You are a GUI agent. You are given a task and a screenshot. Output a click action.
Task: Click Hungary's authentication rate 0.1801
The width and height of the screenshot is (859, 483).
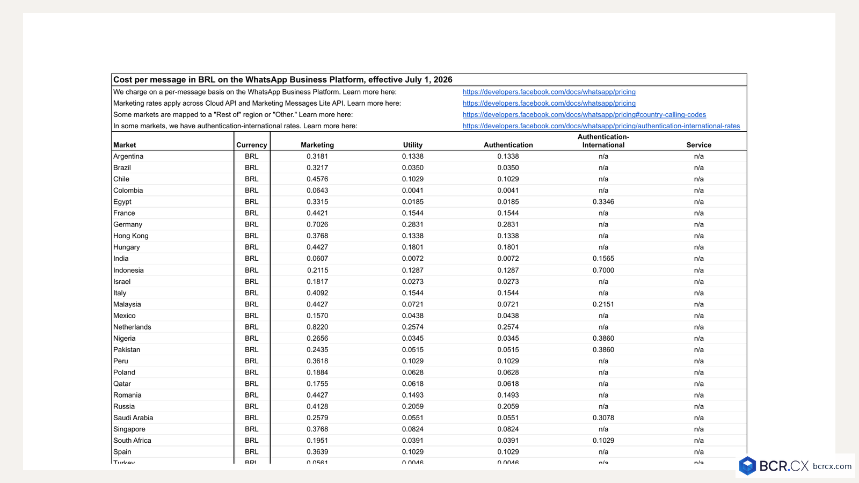tap(508, 247)
